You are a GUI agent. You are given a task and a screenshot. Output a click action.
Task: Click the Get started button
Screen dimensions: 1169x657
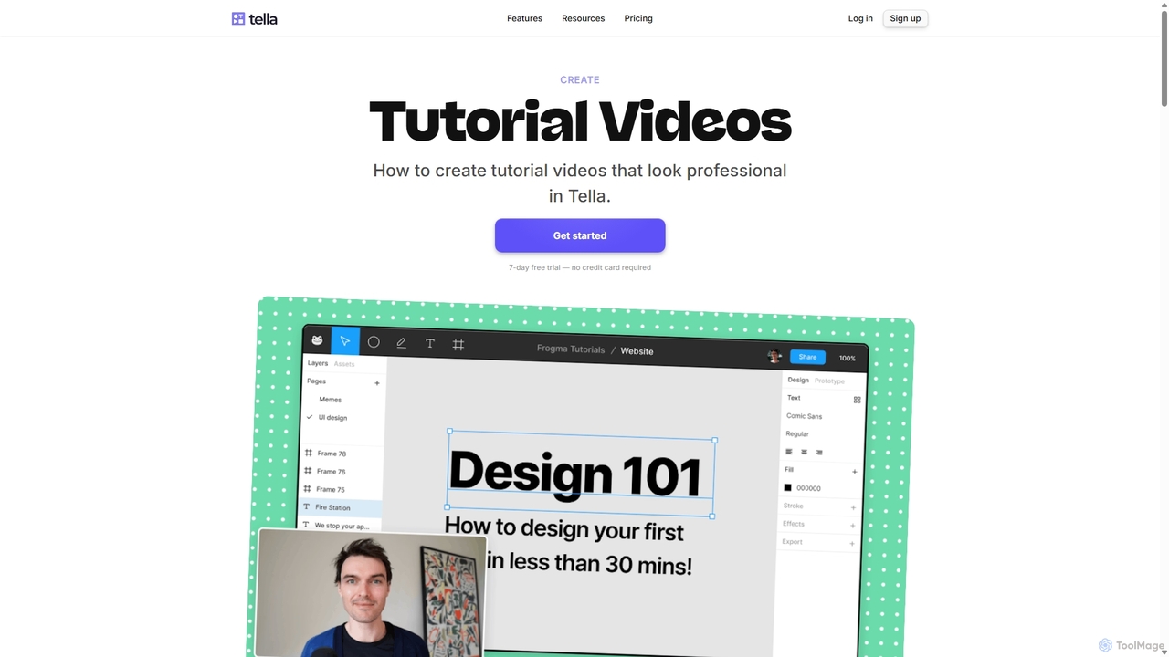(580, 235)
